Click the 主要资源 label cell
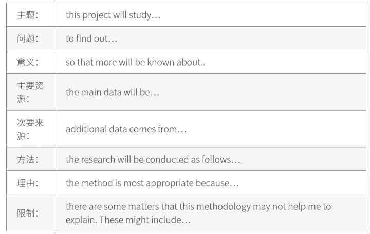The height and width of the screenshot is (234, 370). point(31,92)
